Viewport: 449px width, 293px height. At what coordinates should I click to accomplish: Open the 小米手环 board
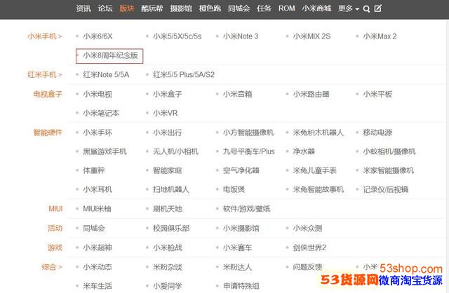pyautogui.click(x=98, y=132)
